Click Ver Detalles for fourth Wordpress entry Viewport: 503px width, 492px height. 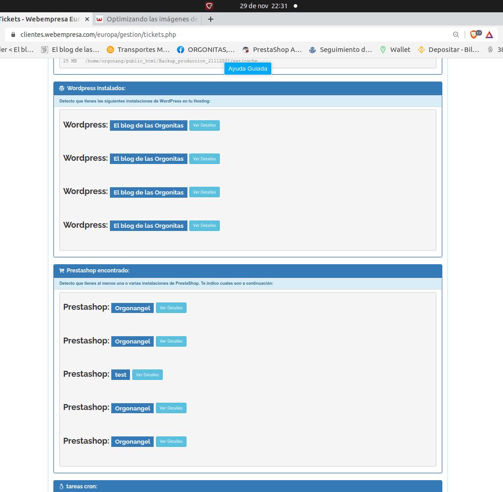coord(204,225)
